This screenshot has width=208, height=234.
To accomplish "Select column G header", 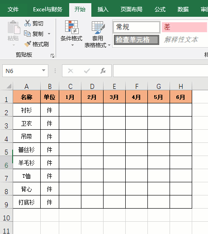I will (x=159, y=86).
